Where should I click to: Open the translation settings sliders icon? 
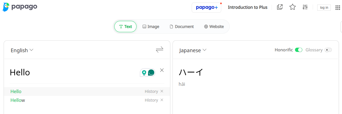[x=305, y=7]
